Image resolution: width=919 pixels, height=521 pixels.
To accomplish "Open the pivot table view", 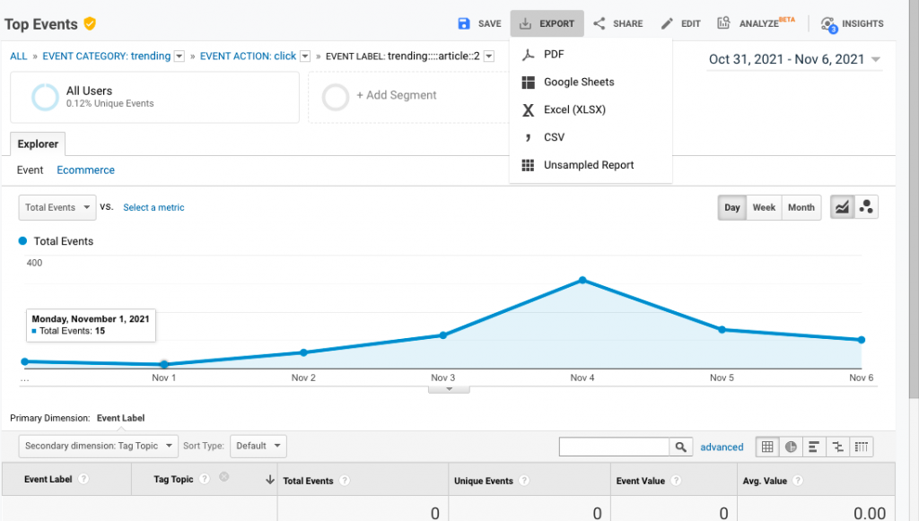I will point(862,447).
